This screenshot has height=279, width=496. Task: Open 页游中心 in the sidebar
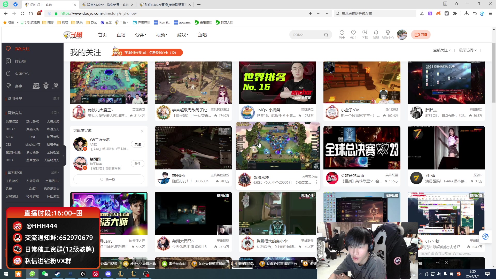(x=22, y=74)
